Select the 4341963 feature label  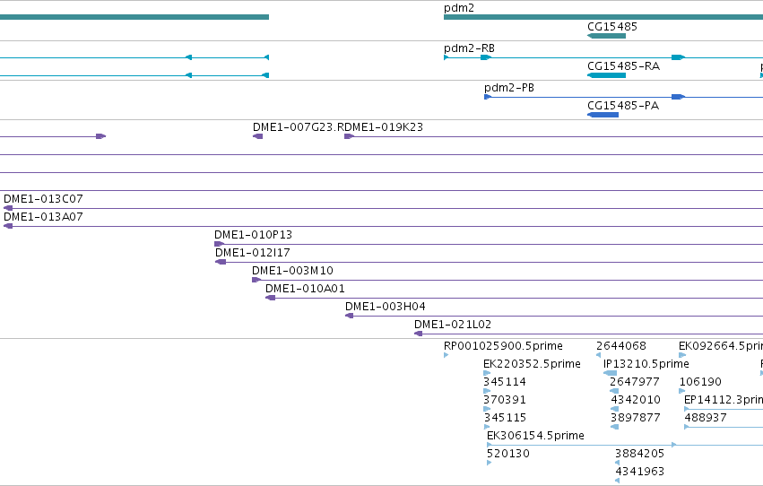coord(639,472)
